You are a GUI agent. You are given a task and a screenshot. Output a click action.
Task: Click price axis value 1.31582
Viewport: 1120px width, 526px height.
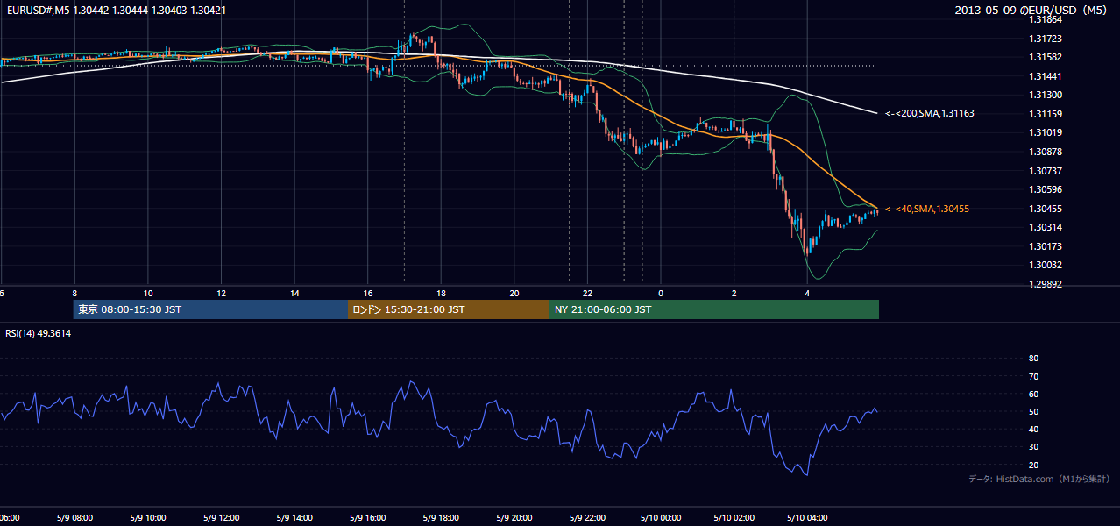coord(1046,57)
